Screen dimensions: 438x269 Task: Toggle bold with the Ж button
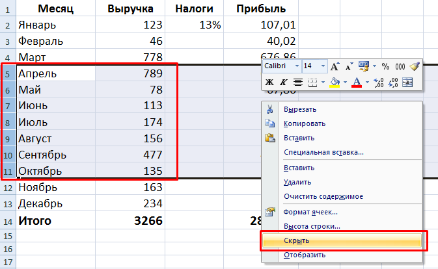[x=269, y=83]
